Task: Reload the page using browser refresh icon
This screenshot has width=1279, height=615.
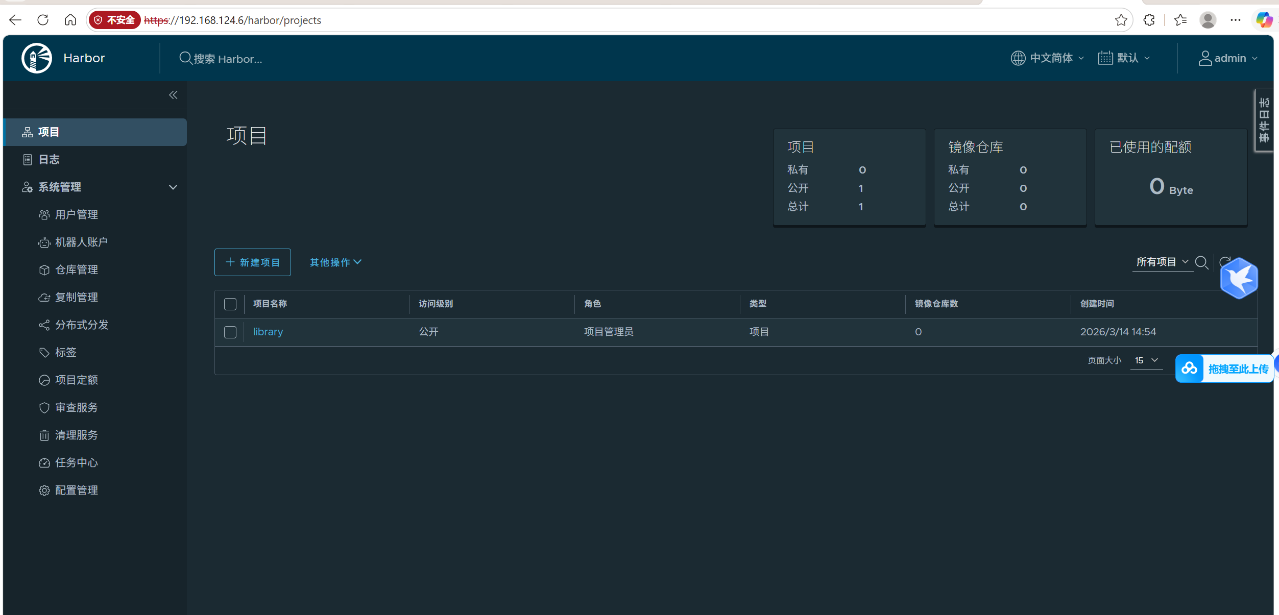Action: click(x=43, y=20)
